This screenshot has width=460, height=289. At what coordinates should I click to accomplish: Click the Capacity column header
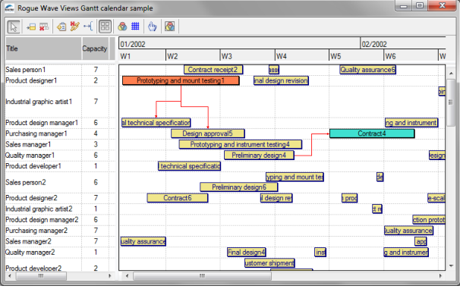click(95, 49)
